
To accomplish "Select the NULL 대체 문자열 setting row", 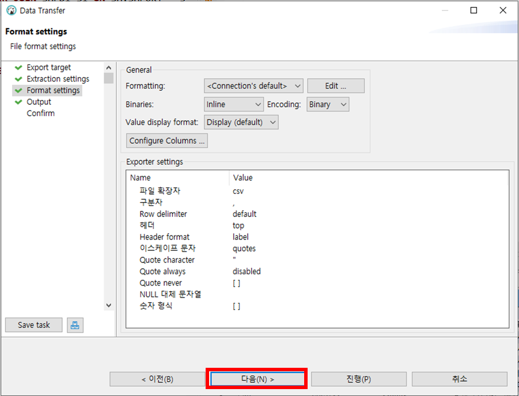I will tap(171, 295).
